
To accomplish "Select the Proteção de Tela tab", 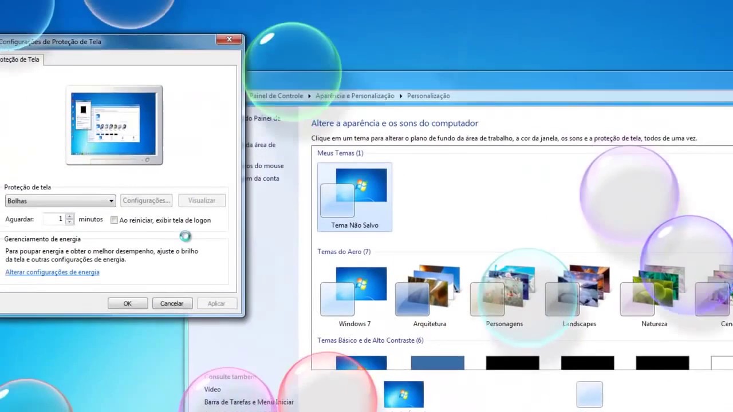I will coord(20,60).
